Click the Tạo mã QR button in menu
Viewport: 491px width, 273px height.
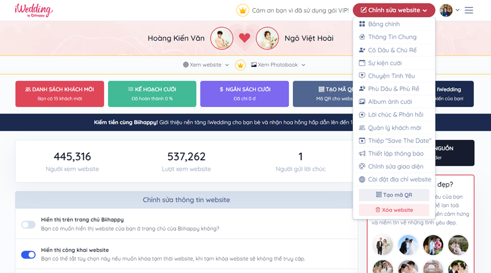[393, 195]
